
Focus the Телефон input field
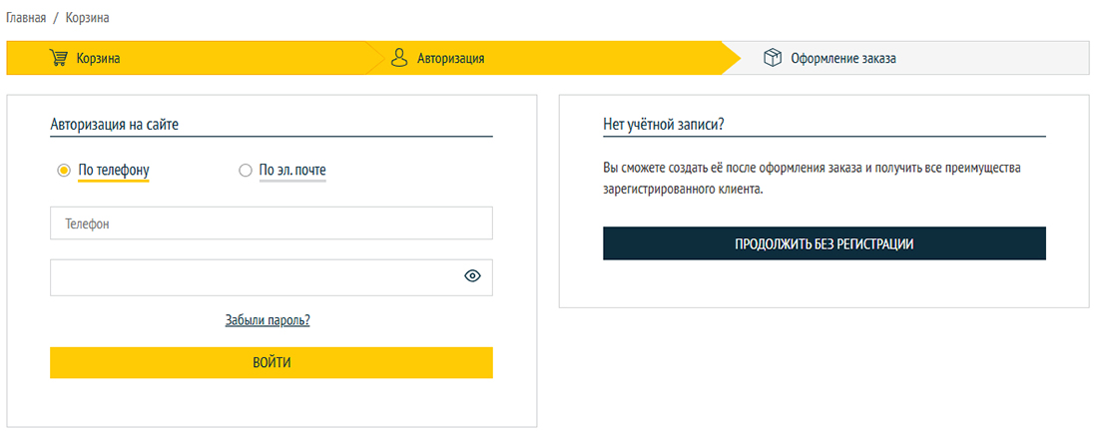point(271,223)
